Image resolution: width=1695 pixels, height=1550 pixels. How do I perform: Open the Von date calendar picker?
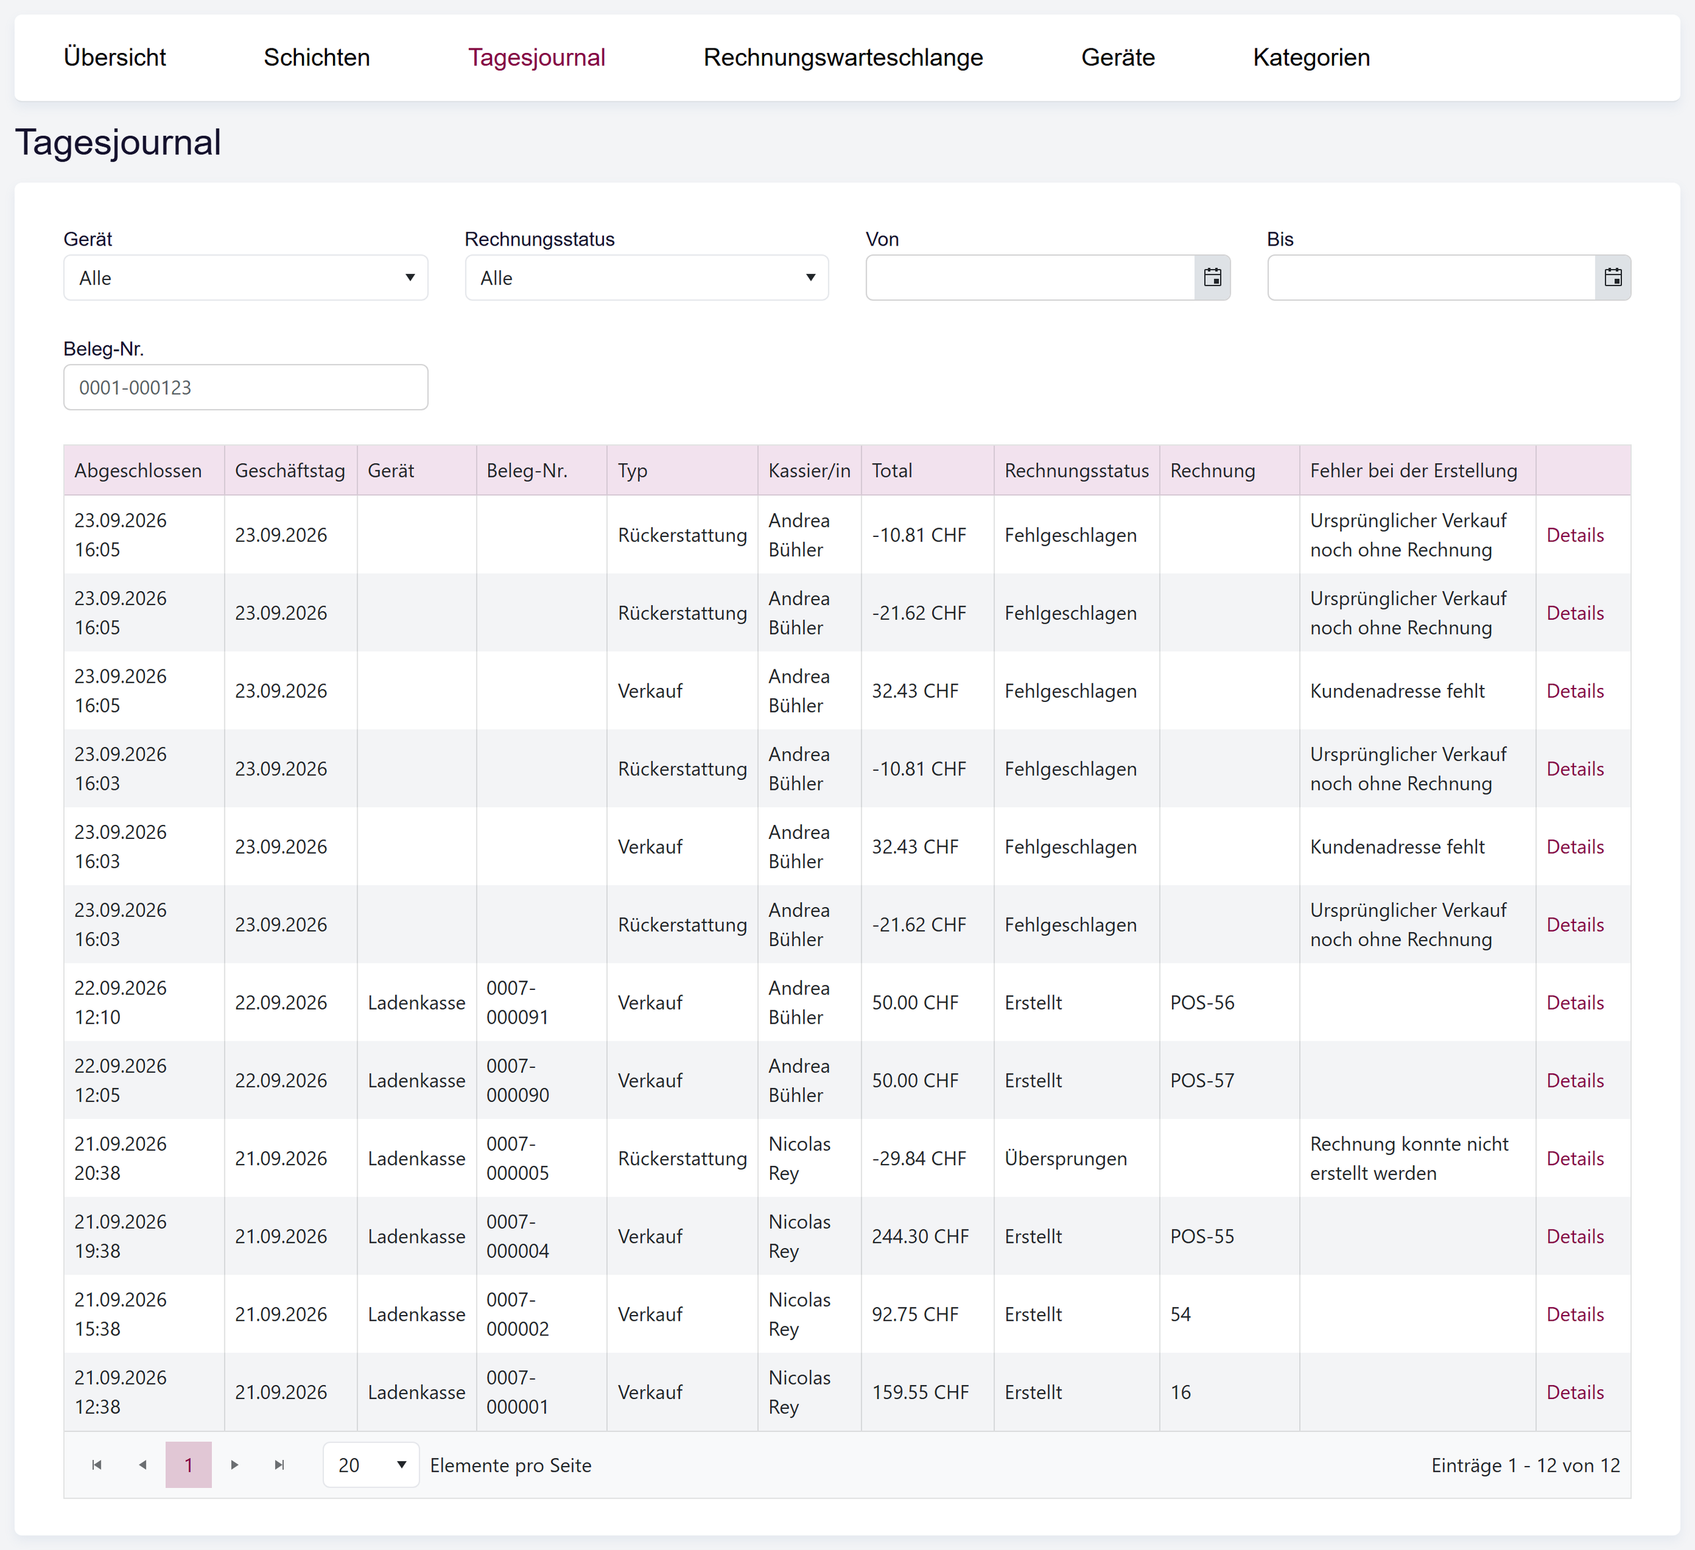pyautogui.click(x=1212, y=277)
